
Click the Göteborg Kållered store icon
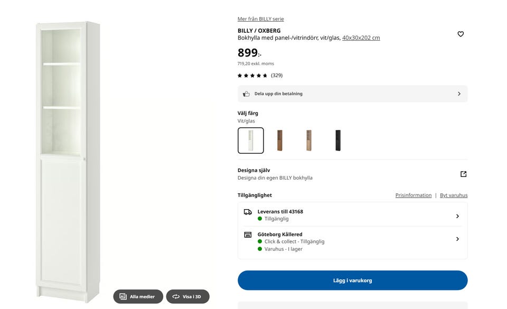pyautogui.click(x=248, y=235)
